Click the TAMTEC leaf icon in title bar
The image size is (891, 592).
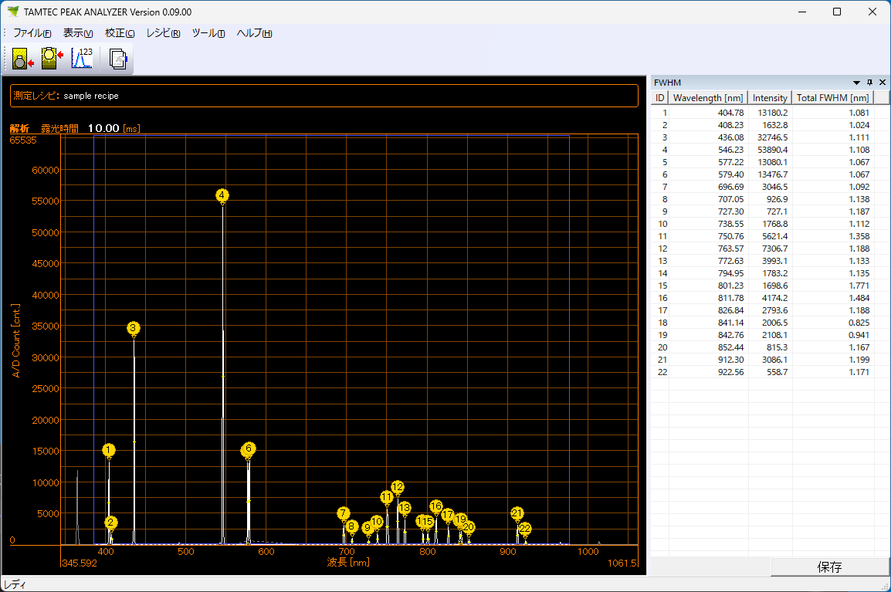click(x=11, y=12)
